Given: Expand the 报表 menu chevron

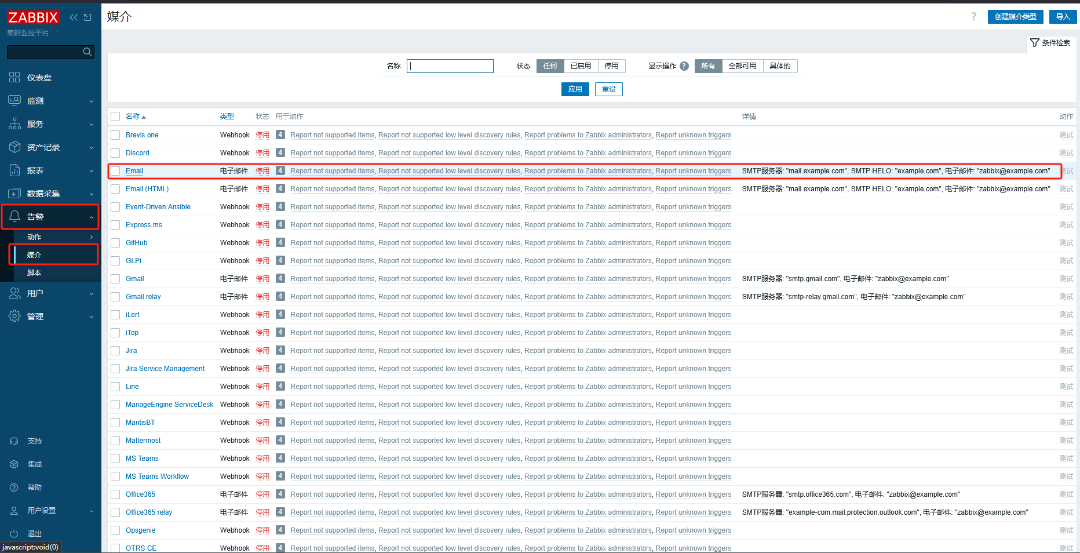Looking at the screenshot, I should click(x=92, y=171).
